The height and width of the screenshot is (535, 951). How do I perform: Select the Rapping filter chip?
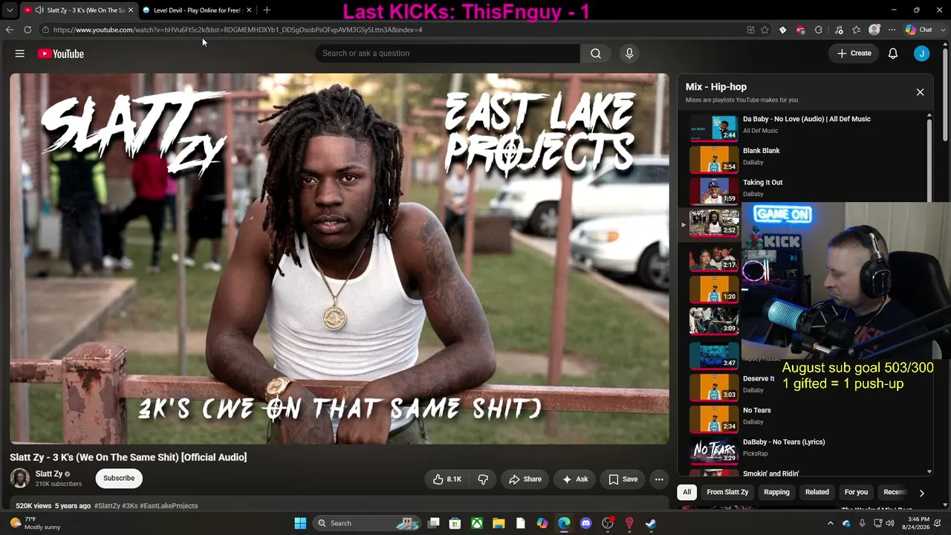[x=776, y=492]
